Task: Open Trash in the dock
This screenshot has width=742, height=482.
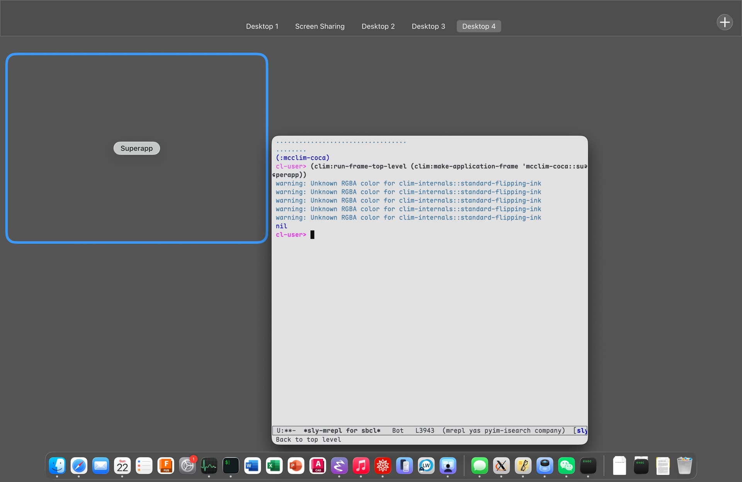Action: coord(684,466)
